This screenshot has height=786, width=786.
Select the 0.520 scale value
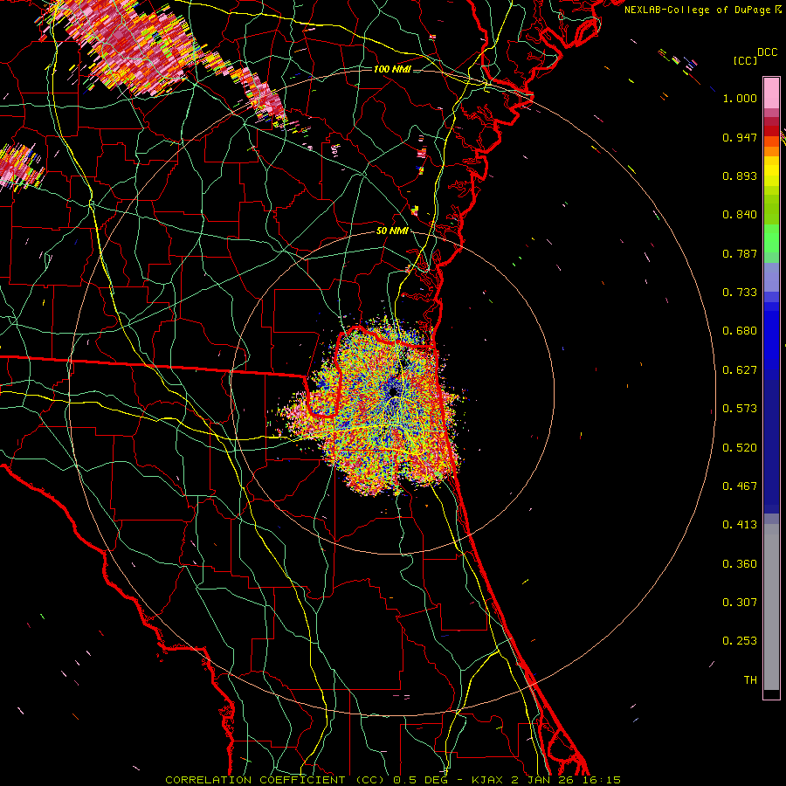pos(740,448)
